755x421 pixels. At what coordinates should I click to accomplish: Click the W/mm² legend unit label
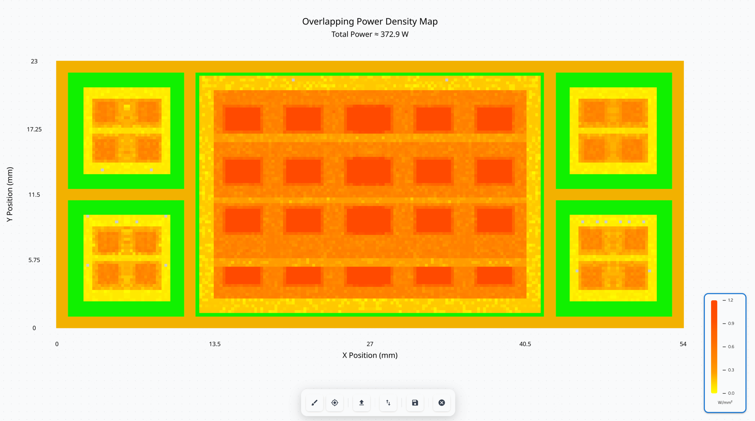(x=725, y=402)
